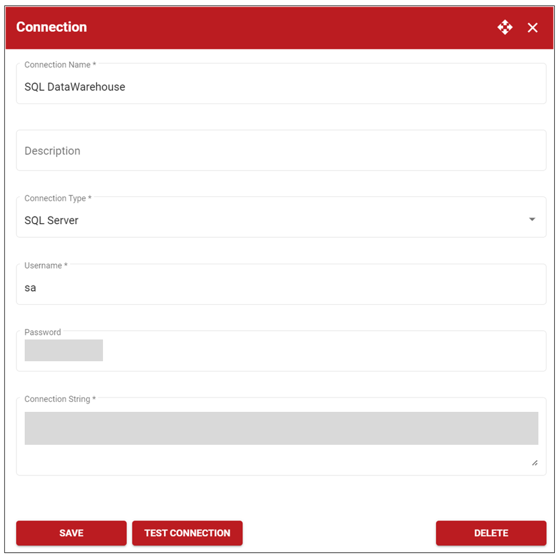Click the Description input field
559x556 pixels.
(x=281, y=151)
